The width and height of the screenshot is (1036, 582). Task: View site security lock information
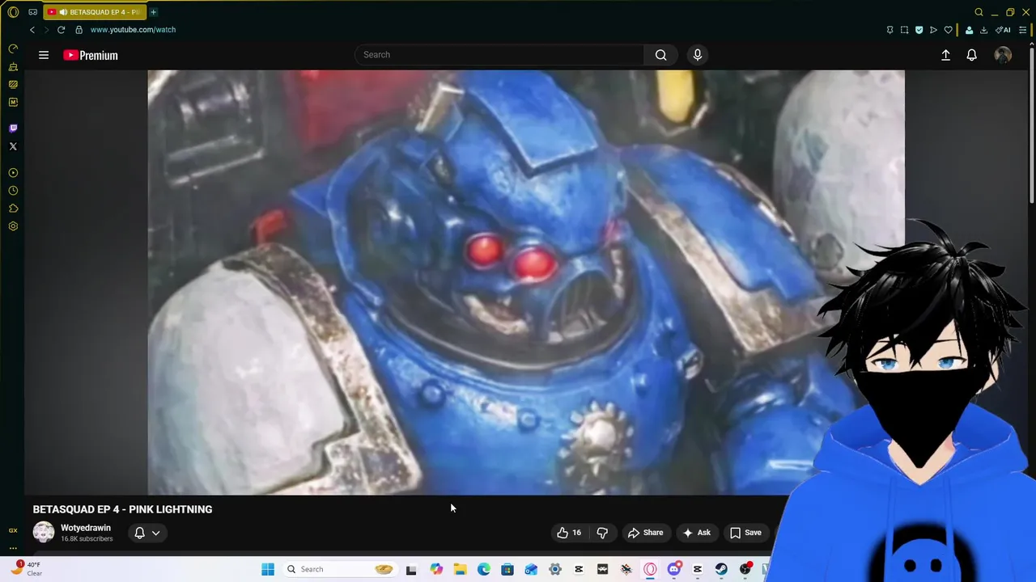point(79,30)
